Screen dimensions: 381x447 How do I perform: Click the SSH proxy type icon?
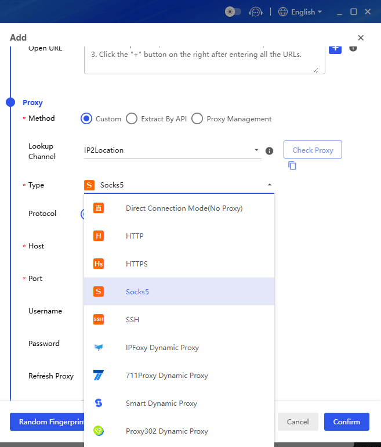tap(99, 319)
